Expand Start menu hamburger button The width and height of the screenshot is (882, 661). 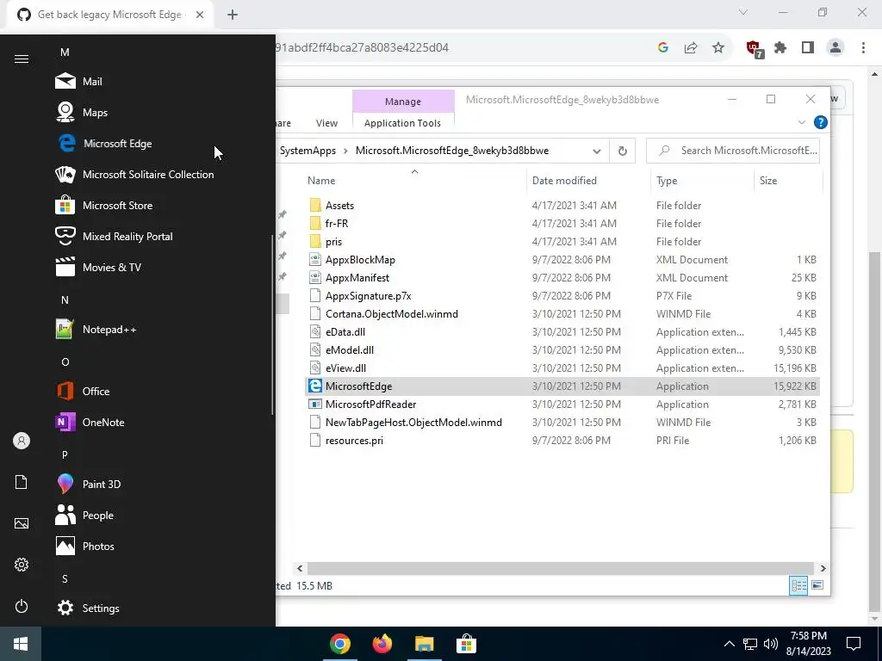coord(22,59)
